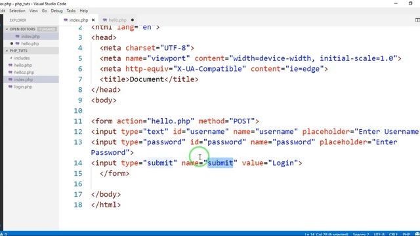
Task: Open hello2.php in the explorer
Action: coord(24,73)
